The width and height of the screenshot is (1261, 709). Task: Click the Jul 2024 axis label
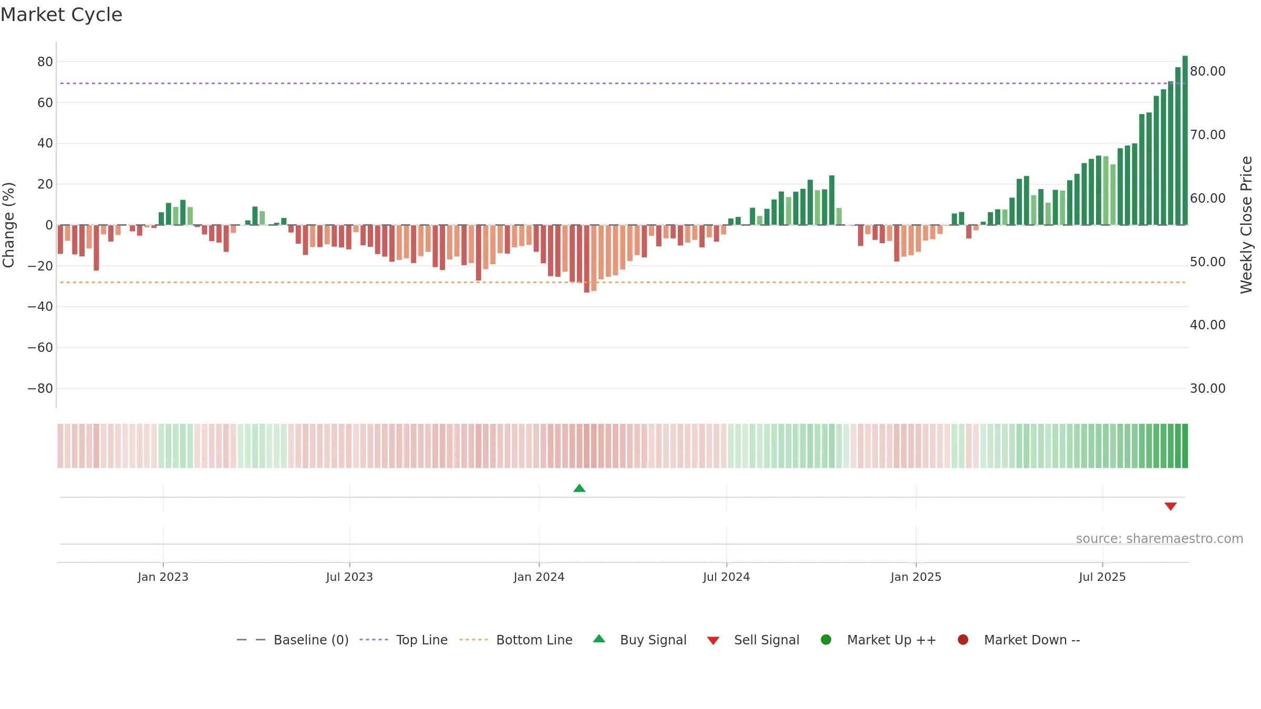727,577
